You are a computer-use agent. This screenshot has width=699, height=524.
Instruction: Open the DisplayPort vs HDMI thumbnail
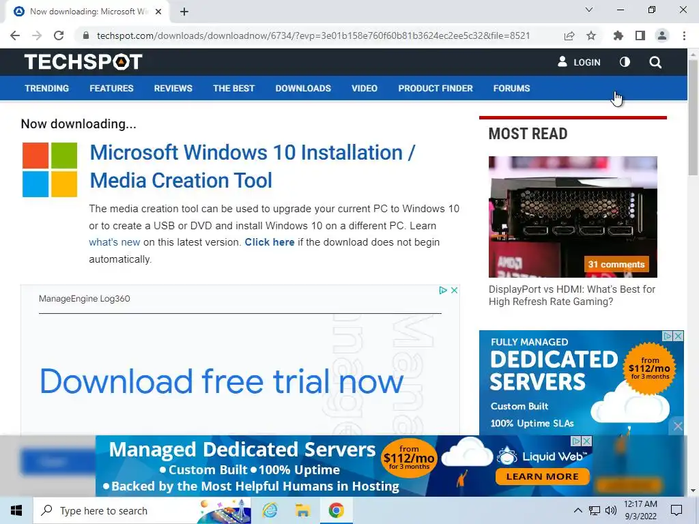coord(573,216)
